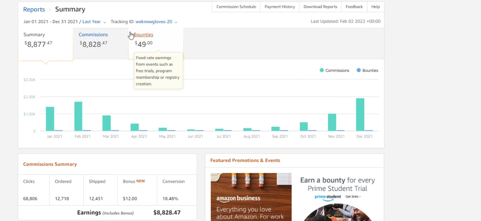Screen dimensions: 481x221
Task: Open the Prime Student Get links link
Action: pos(353,197)
